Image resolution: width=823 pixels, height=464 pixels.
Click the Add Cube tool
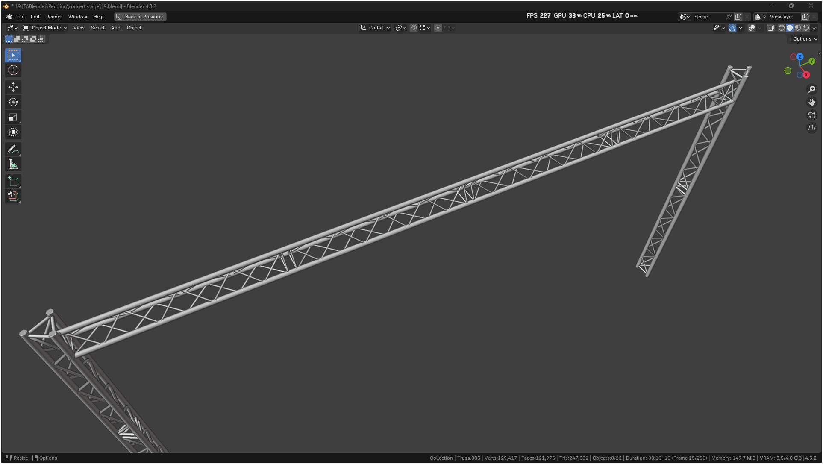(13, 182)
